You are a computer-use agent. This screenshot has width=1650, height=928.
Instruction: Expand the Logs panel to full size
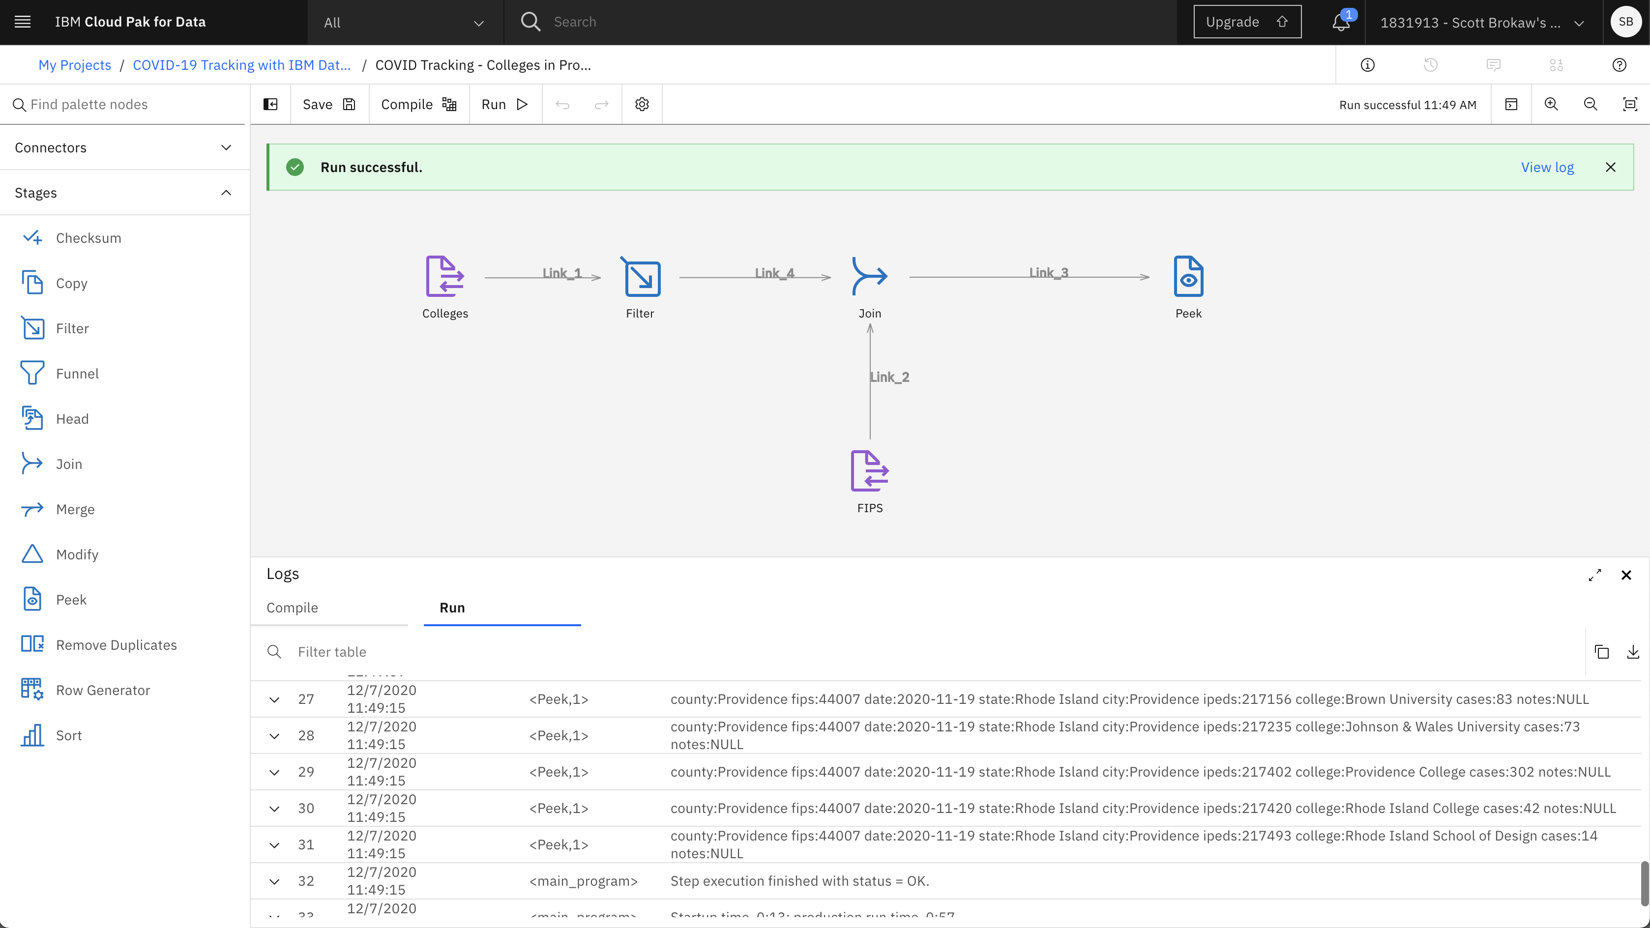click(1594, 575)
